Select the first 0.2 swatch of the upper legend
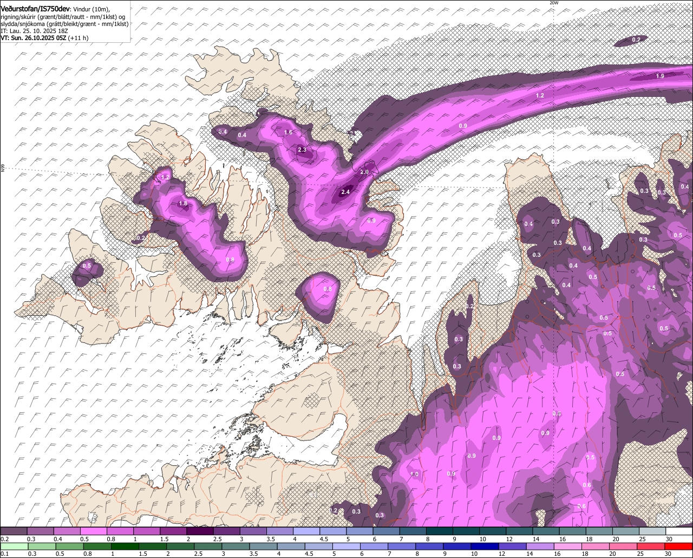The image size is (693, 558). point(14,531)
